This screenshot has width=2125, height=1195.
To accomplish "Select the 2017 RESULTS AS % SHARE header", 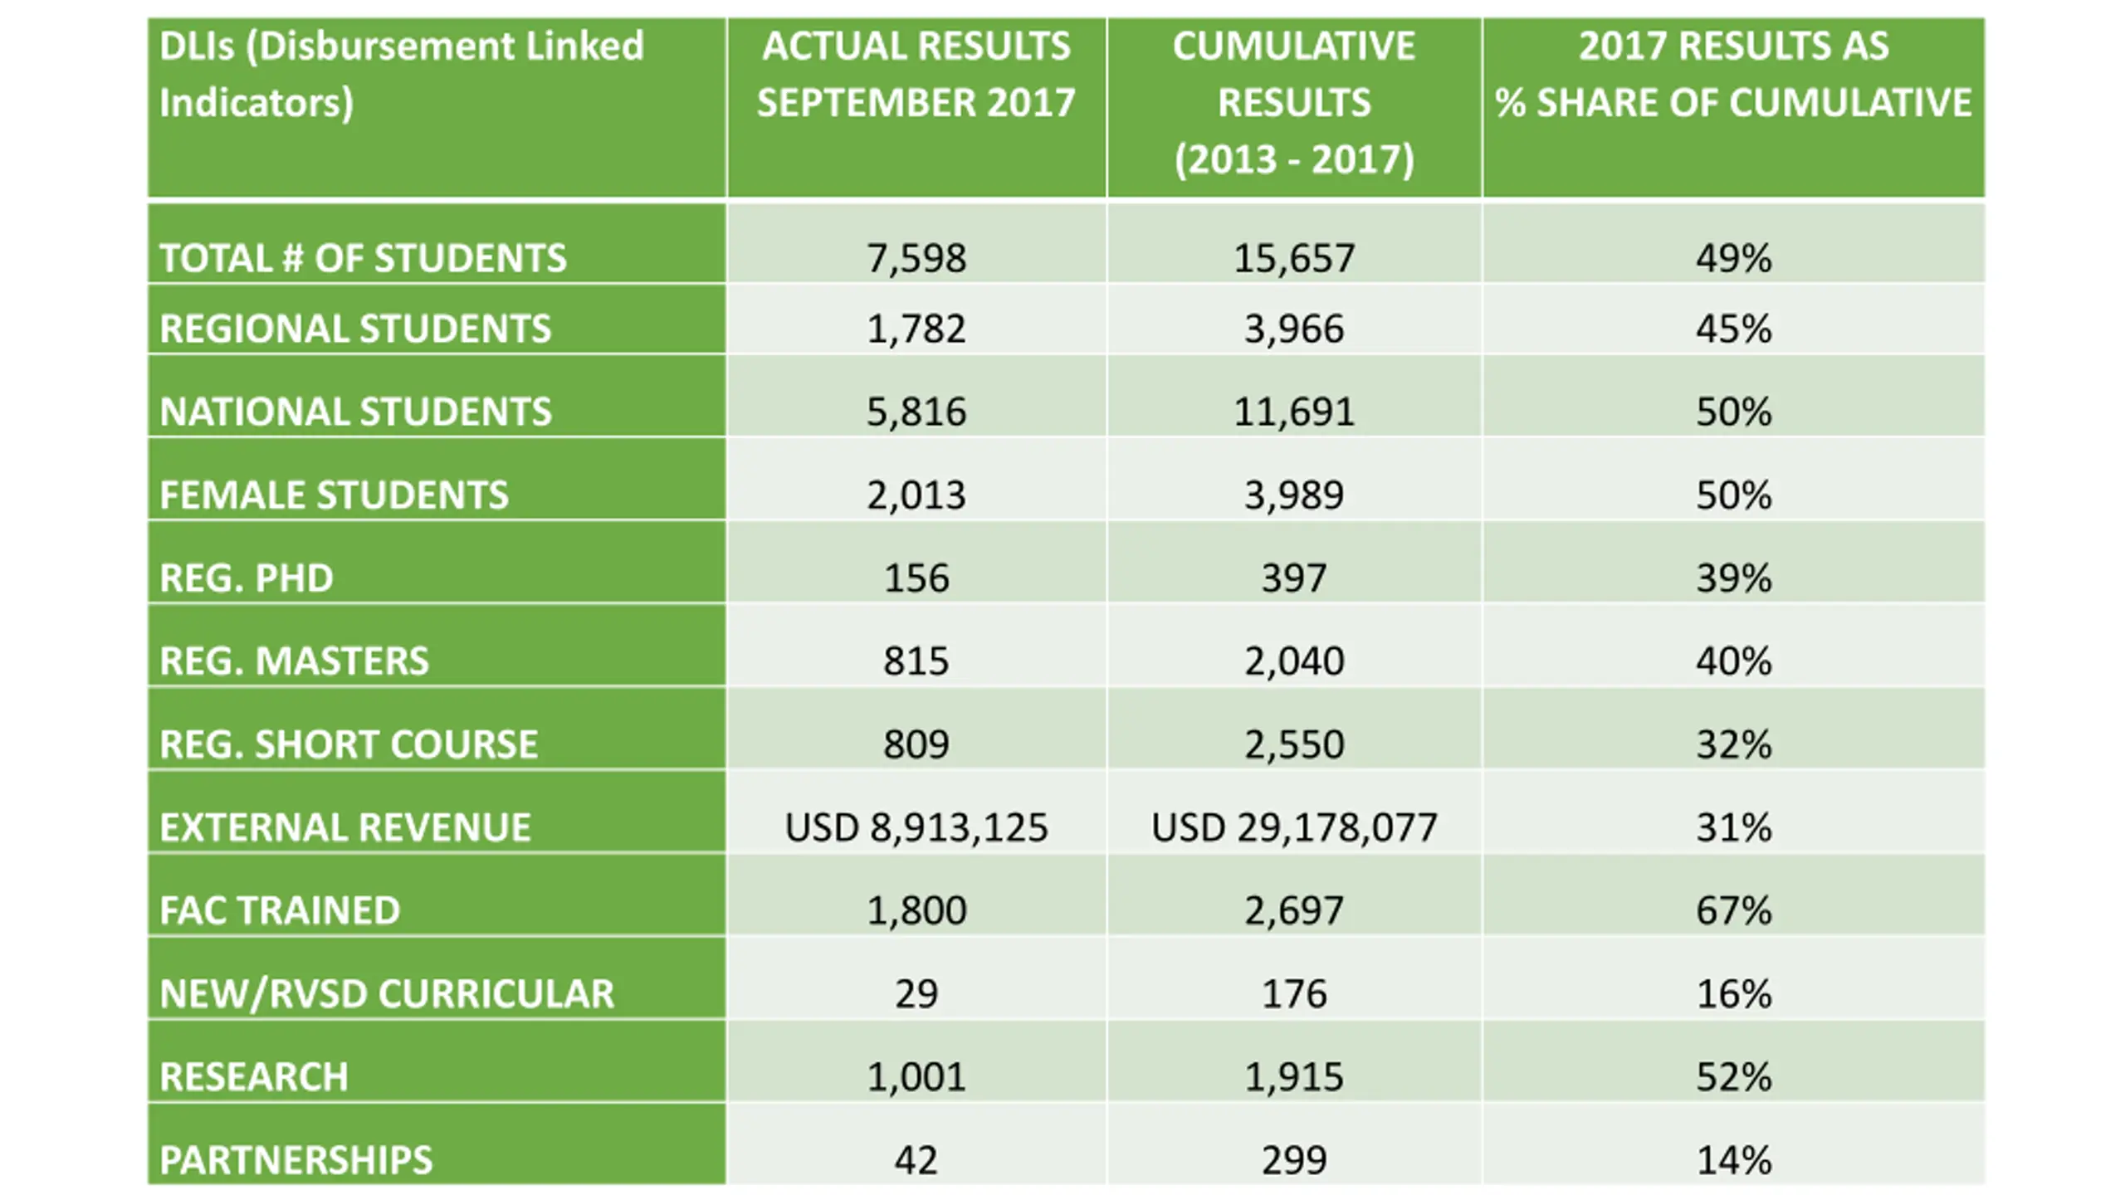I will [x=1733, y=108].
